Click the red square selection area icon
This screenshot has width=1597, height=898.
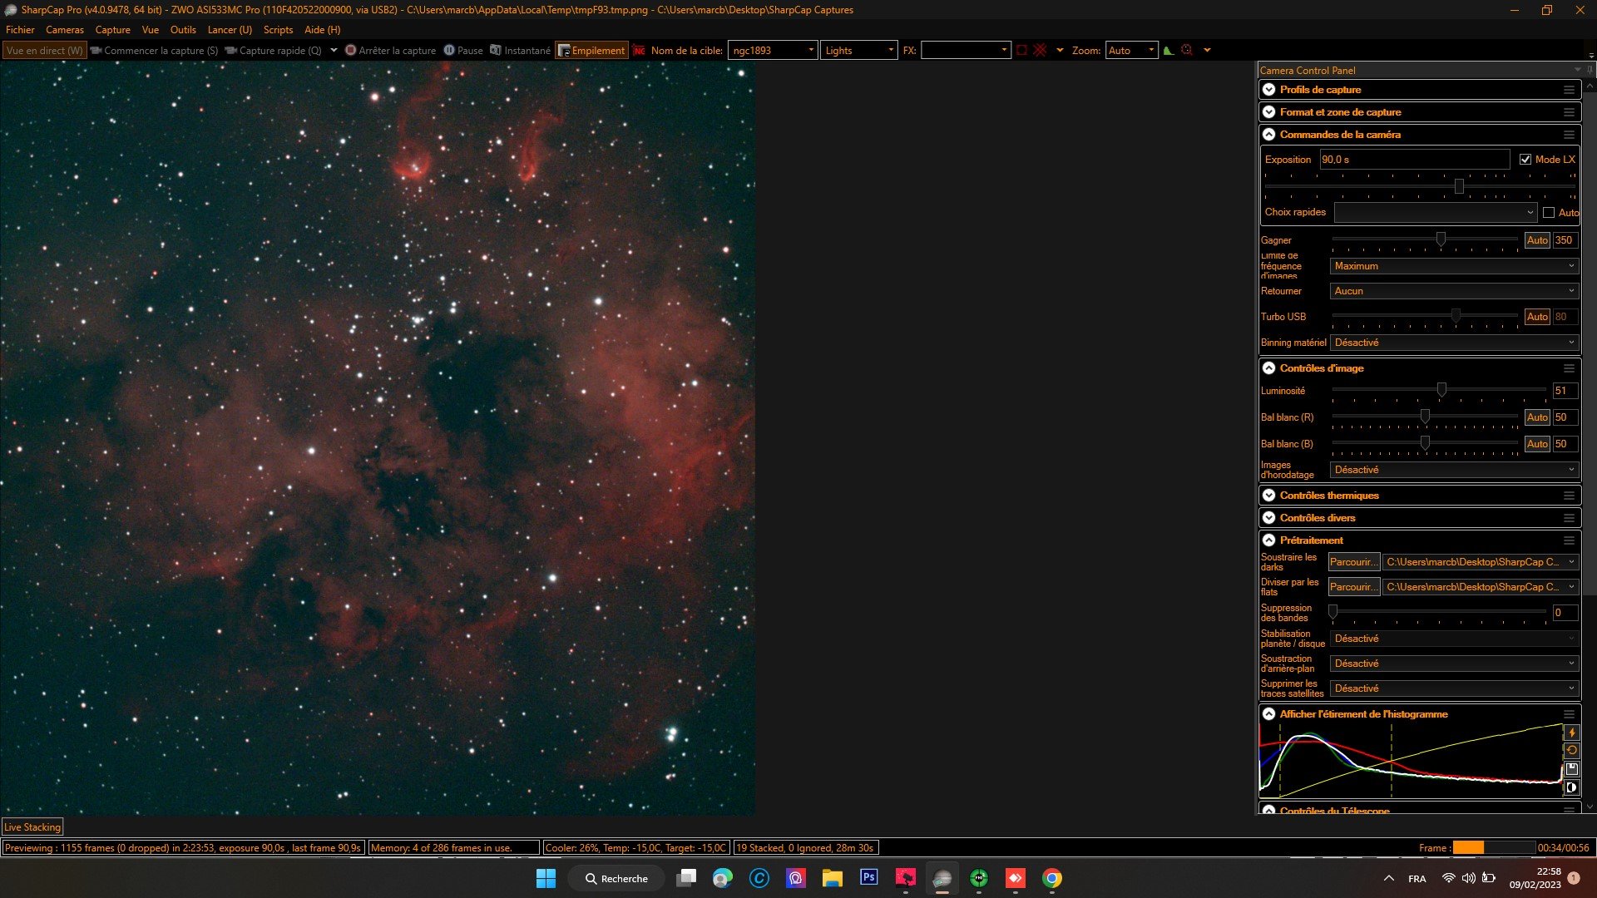(1021, 51)
